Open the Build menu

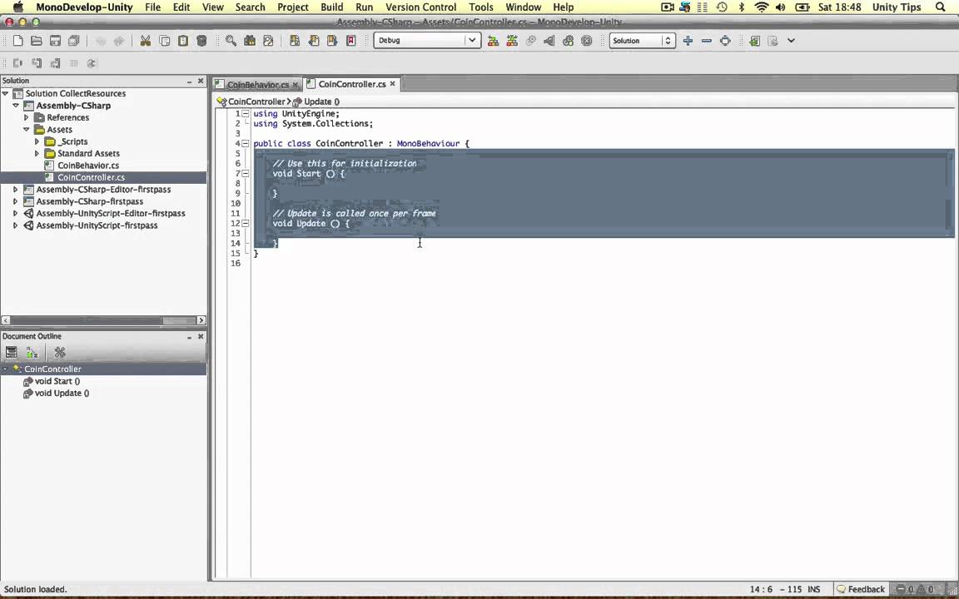[331, 7]
